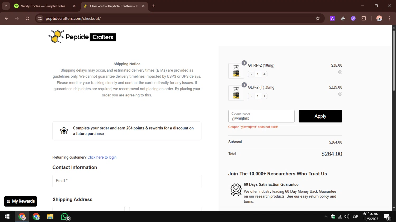Click the GHRP-2 price '$35.00'

(337, 65)
